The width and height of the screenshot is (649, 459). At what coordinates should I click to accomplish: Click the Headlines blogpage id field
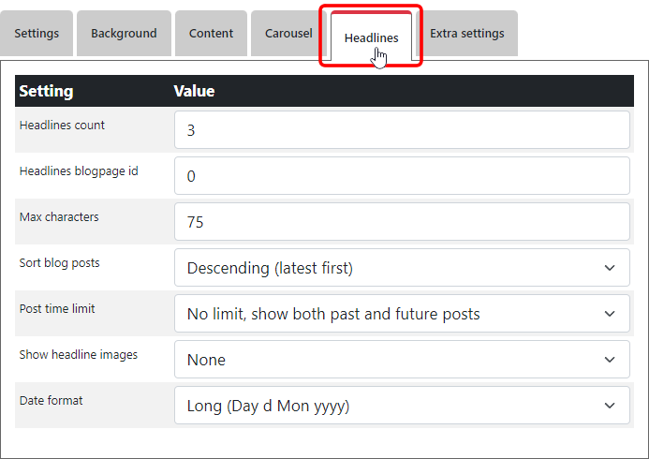click(x=402, y=176)
